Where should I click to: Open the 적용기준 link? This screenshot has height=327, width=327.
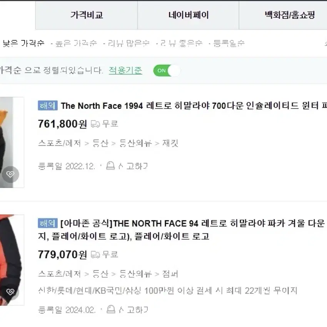coord(125,70)
